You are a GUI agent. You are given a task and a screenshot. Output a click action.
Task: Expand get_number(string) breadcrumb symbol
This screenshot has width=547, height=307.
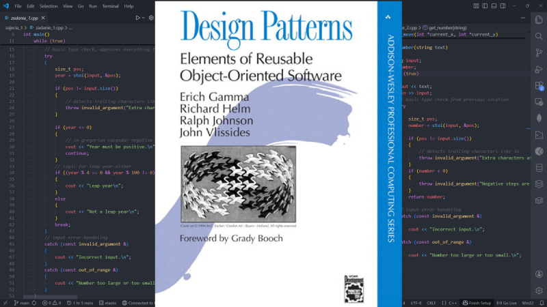(x=447, y=27)
